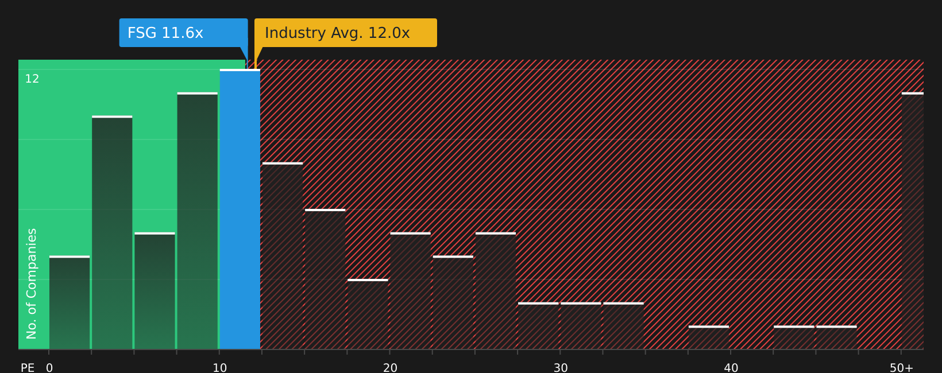This screenshot has width=942, height=373.
Task: Select the tall green bar before PE 10
Action: [198, 221]
